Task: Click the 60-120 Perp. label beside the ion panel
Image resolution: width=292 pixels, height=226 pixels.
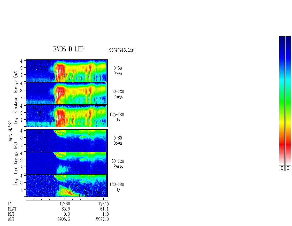Action: pyautogui.click(x=118, y=164)
